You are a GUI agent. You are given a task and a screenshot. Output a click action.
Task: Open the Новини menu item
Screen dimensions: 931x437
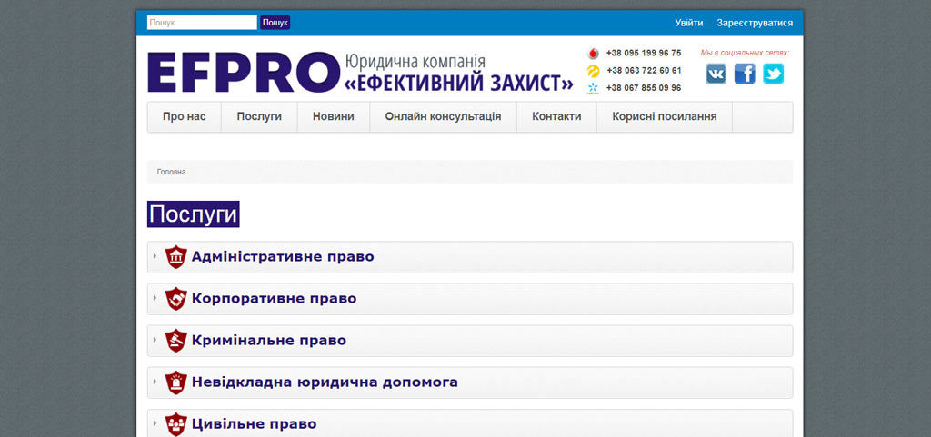[333, 117]
